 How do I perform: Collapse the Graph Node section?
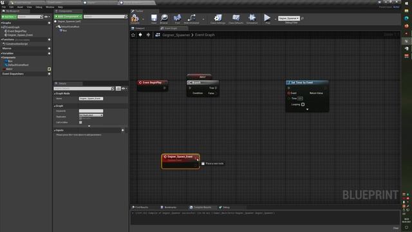[x=55, y=93]
